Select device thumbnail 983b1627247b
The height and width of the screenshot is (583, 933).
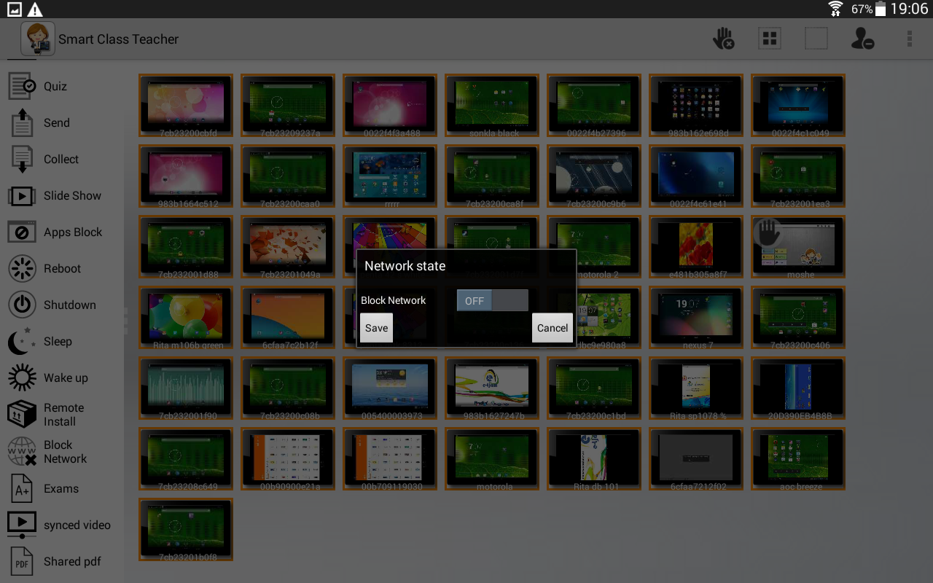492,388
